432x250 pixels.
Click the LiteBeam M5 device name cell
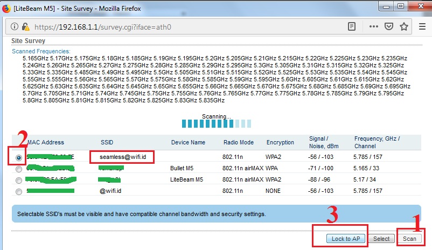click(x=186, y=179)
